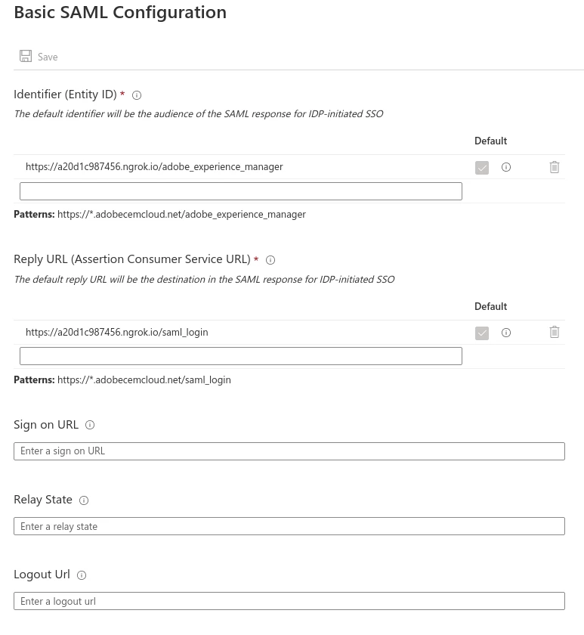584x635 pixels.
Task: Focus the Logout Url text field
Action: point(289,601)
